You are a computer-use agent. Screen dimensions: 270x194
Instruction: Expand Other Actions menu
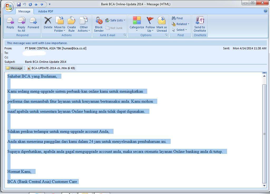[84, 24]
